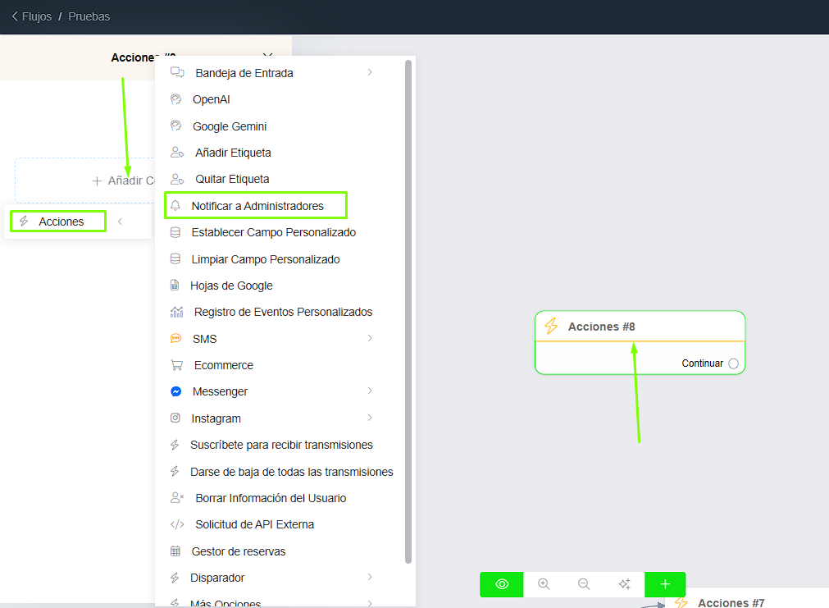This screenshot has width=829, height=608.
Task: Click the lightning icon on Acciones #8 node
Action: pyautogui.click(x=551, y=327)
